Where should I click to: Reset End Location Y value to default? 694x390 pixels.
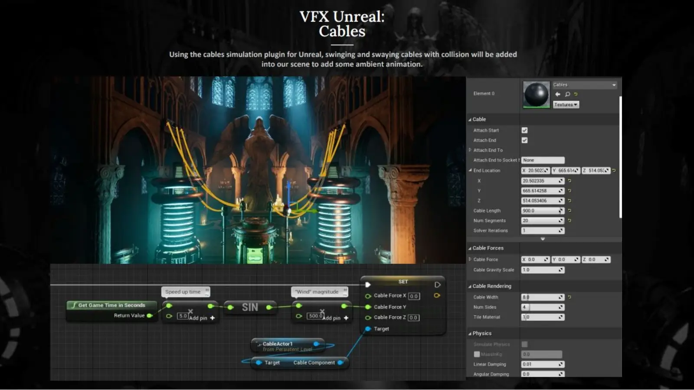pos(570,191)
